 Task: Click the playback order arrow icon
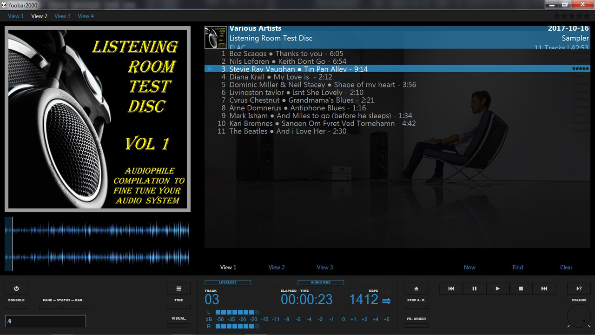pyautogui.click(x=386, y=301)
